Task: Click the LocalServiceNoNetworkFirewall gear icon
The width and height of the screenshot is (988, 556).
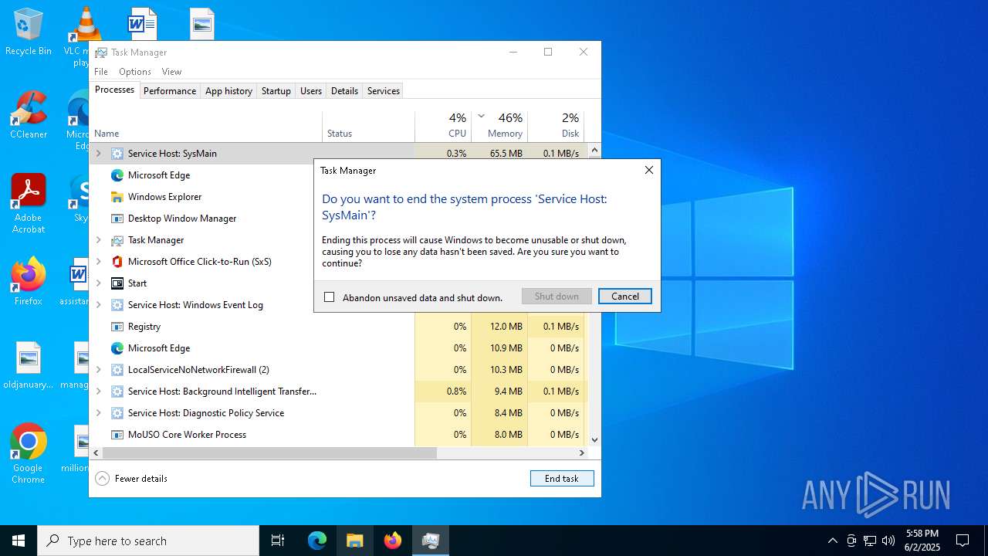Action: click(x=117, y=370)
